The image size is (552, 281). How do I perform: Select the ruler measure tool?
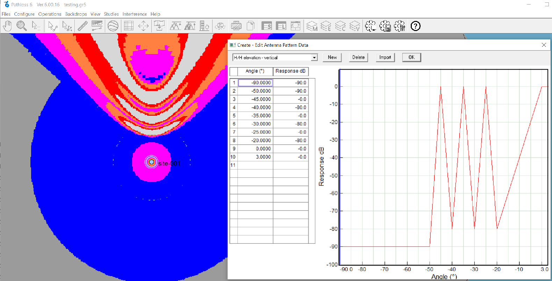tap(83, 26)
